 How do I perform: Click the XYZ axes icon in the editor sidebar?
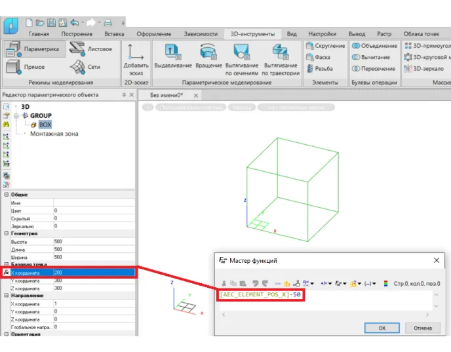coord(6,163)
